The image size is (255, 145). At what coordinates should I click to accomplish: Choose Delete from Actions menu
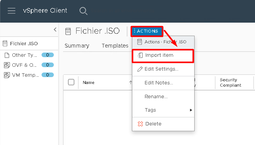point(163,124)
